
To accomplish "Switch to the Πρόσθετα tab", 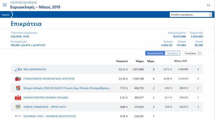I will coord(172,53).
